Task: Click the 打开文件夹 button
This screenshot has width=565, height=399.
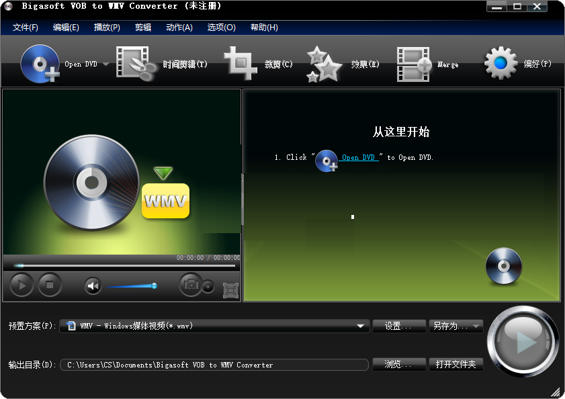Action: (x=456, y=365)
